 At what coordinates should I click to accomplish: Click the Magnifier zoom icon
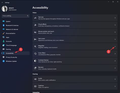(35, 46)
